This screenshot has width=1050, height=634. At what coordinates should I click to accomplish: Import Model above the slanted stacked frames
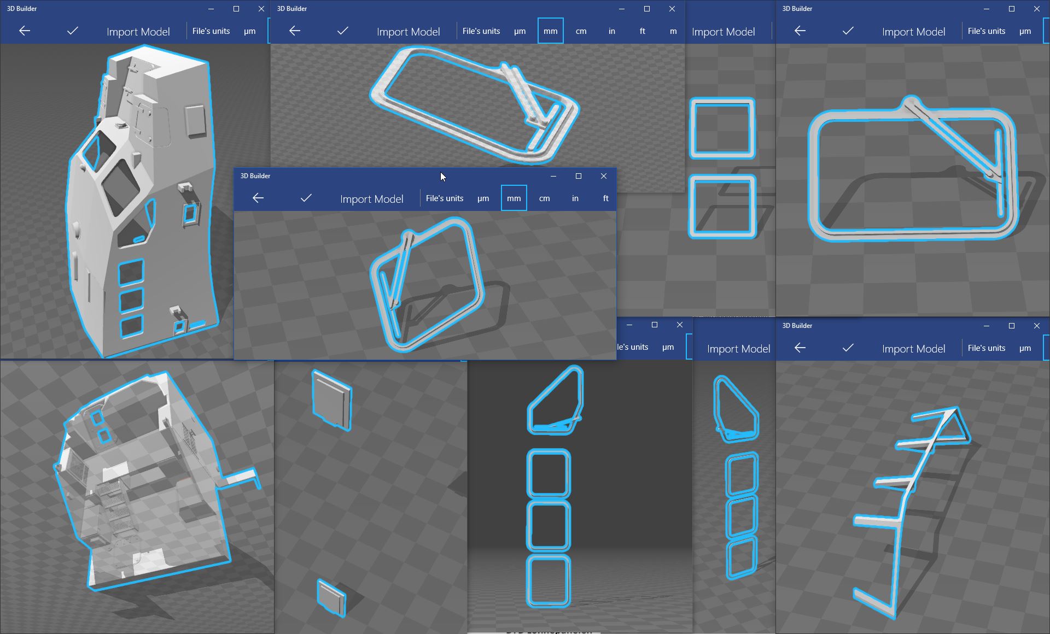(739, 349)
